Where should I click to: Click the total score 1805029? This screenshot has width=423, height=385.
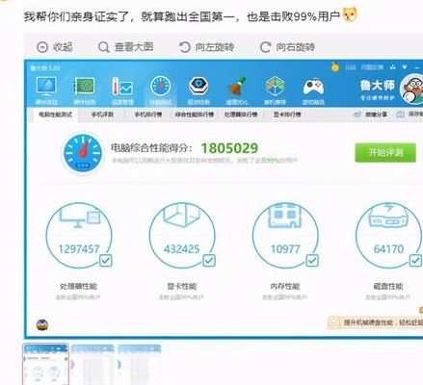tap(229, 148)
